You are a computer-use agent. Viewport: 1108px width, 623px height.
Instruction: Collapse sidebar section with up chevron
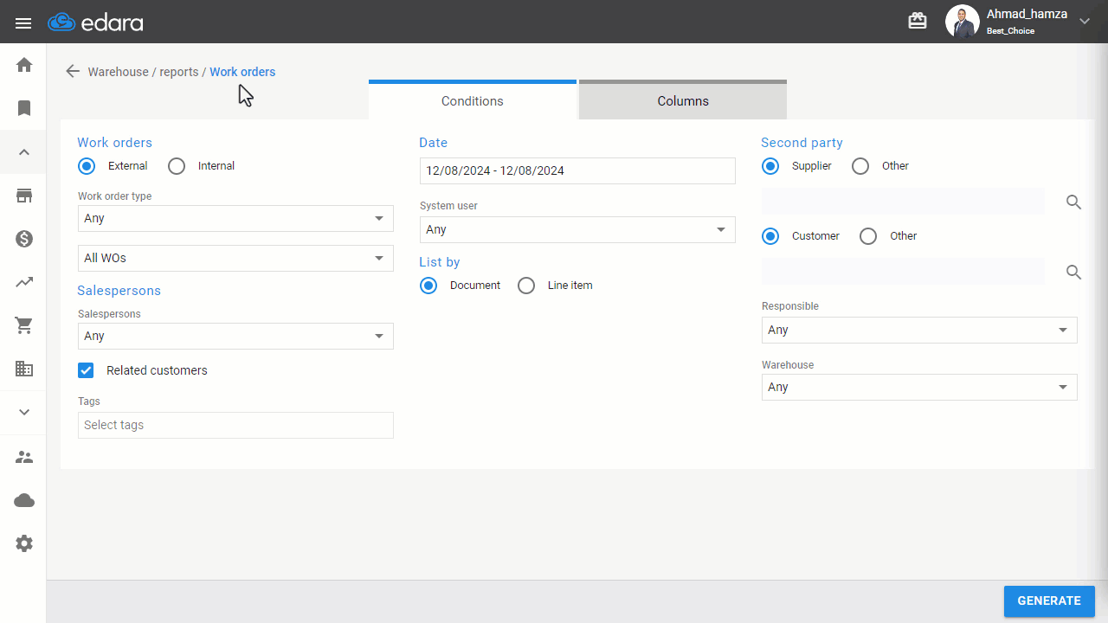pos(24,152)
